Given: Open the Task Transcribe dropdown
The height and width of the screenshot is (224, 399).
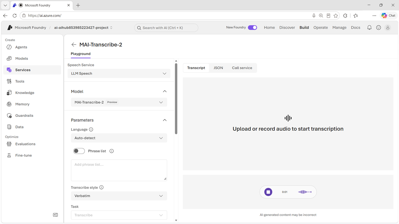Looking at the screenshot, I should tap(119, 215).
